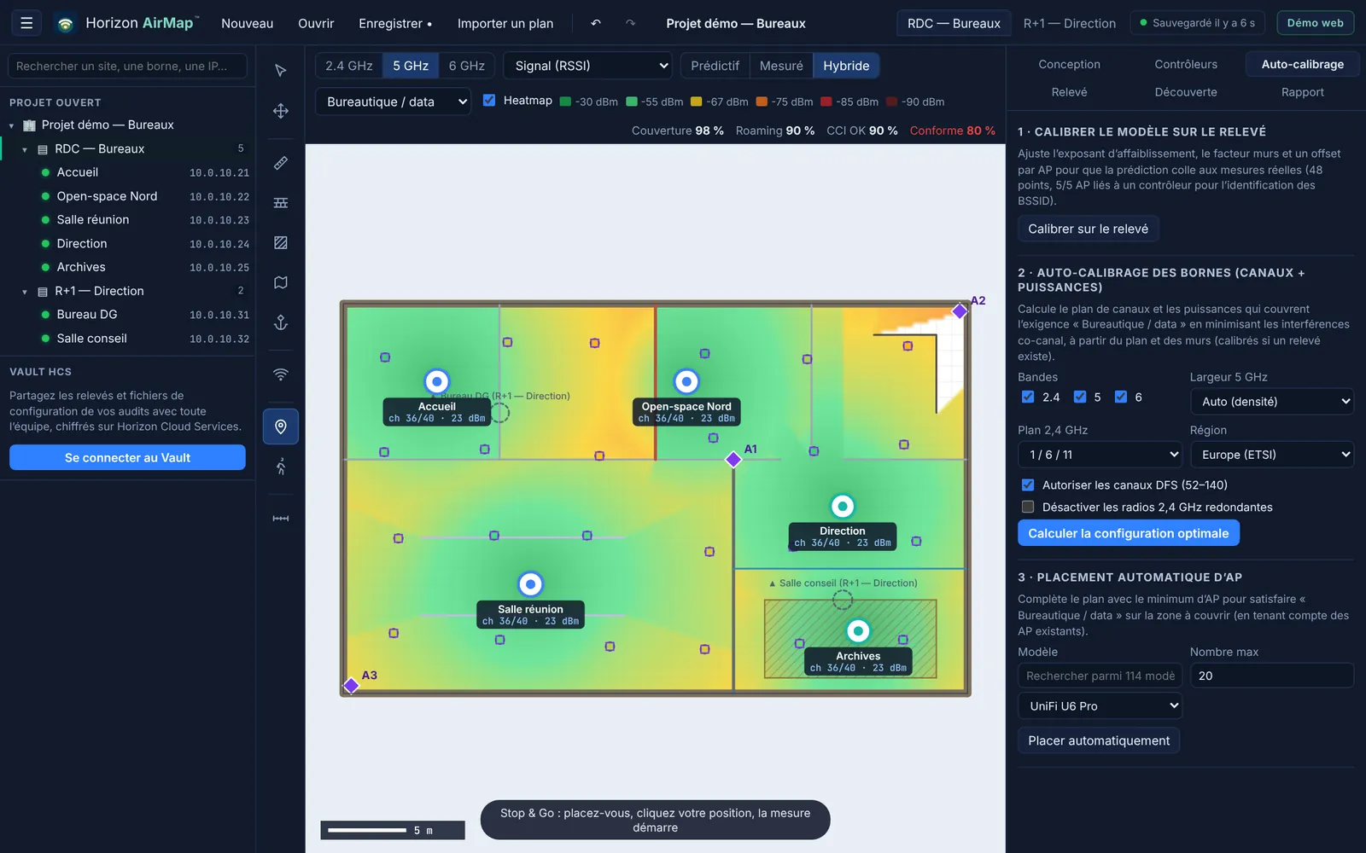
Task: Click the -30 dBm green legend swatch
Action: (x=565, y=102)
